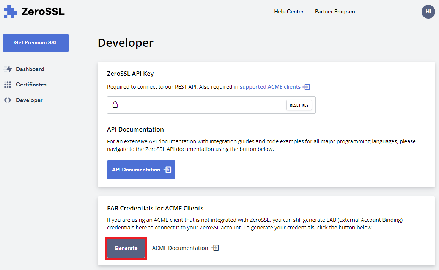Open Help Center from top navigation
This screenshot has width=439, height=270.
tap(289, 11)
